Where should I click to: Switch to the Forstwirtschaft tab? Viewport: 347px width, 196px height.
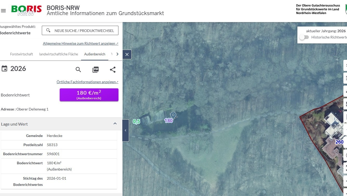click(x=22, y=54)
